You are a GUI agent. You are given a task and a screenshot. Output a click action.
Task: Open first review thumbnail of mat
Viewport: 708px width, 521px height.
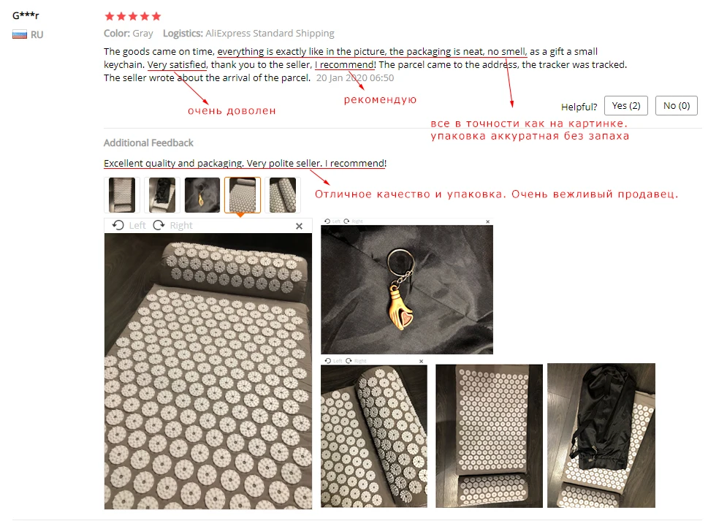(x=122, y=195)
